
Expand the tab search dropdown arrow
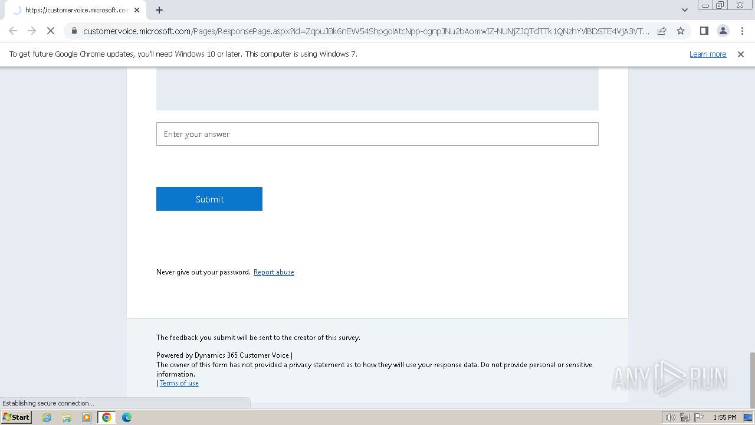684,10
